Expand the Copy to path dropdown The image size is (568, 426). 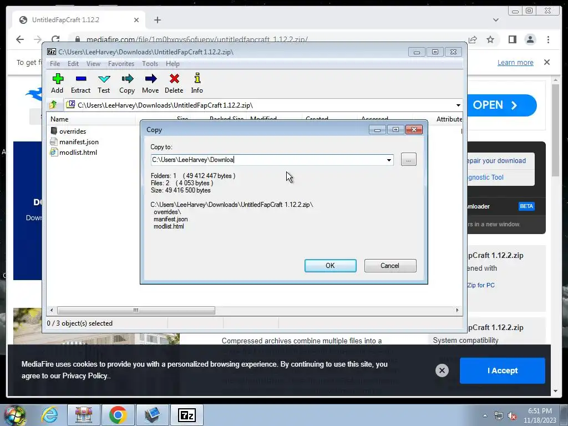389,160
